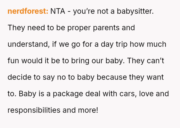Click the word 'responsibilities' on the last line
The height and width of the screenshot is (128, 180).
34,110
